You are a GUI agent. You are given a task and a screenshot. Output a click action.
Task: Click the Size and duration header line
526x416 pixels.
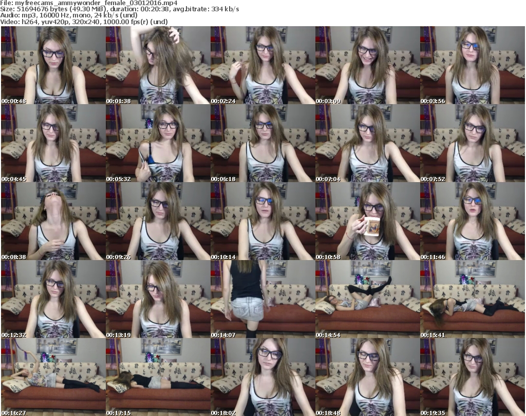120,9
